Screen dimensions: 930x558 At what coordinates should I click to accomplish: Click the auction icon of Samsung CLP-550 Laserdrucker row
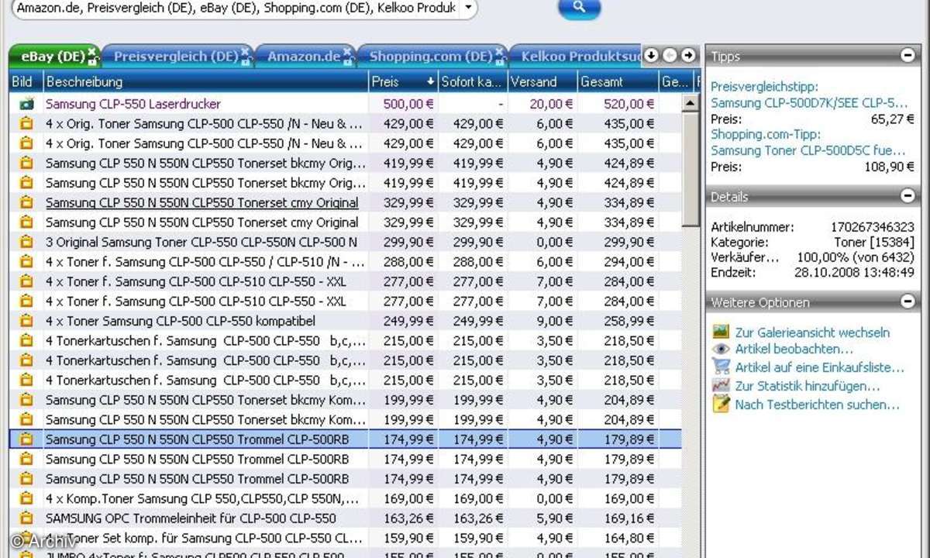point(26,104)
